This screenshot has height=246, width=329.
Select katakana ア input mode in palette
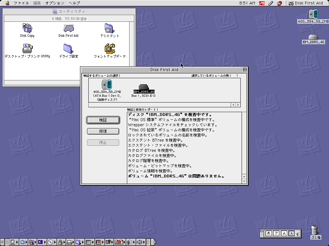coord(276,234)
